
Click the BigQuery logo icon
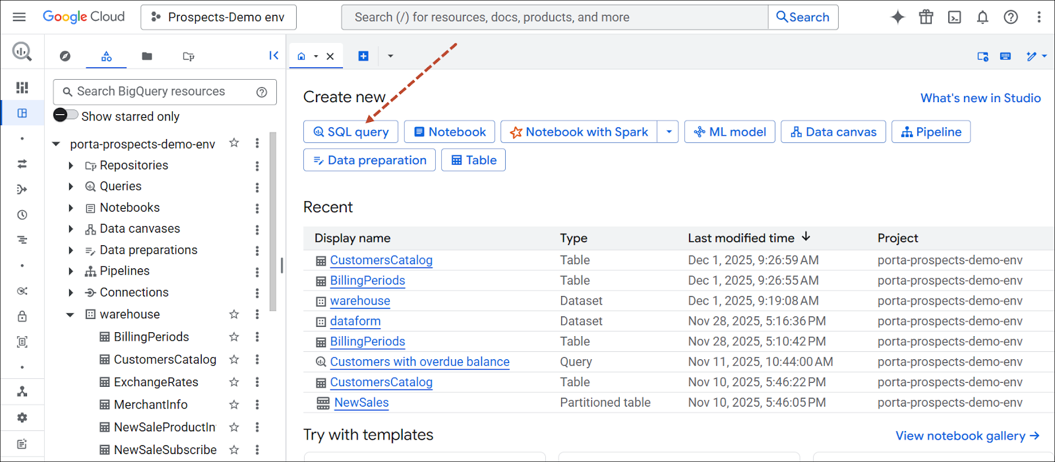point(22,51)
